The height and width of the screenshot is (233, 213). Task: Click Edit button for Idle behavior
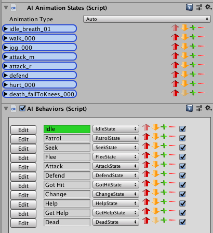[23, 130]
